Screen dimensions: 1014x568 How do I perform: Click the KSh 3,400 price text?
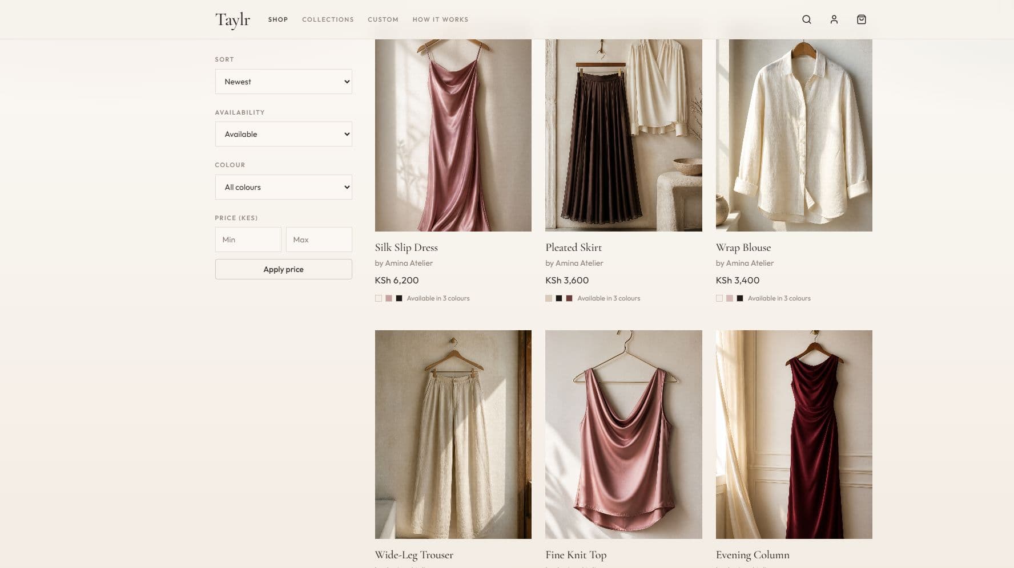[x=738, y=281]
